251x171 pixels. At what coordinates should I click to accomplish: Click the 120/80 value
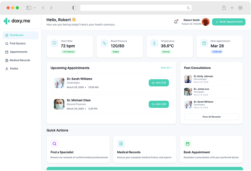point(117,46)
